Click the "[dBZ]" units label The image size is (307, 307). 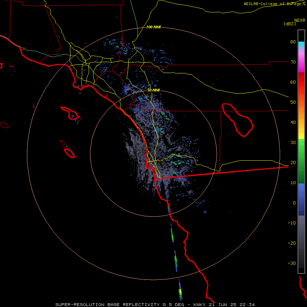[290, 24]
